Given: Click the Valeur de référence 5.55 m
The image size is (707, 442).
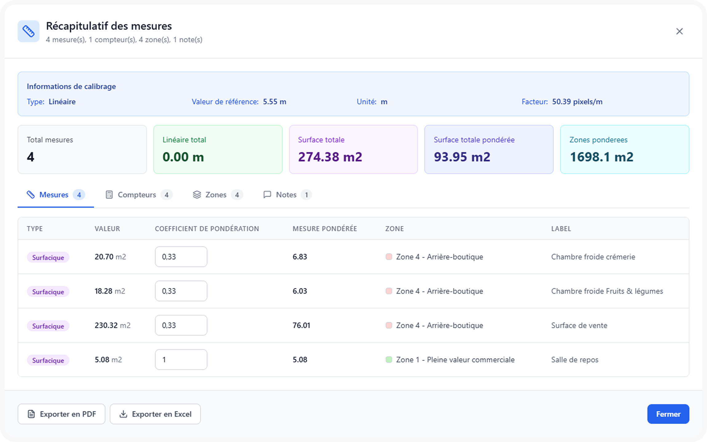Looking at the screenshot, I should pyautogui.click(x=274, y=102).
